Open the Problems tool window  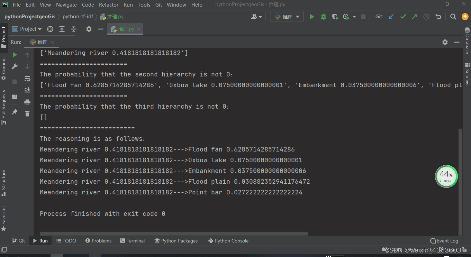(x=98, y=241)
